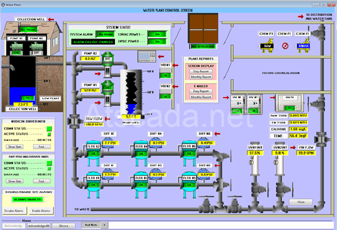Click the Fin Flow 99.9 GPM readout
The width and height of the screenshot is (337, 230).
pos(305,153)
